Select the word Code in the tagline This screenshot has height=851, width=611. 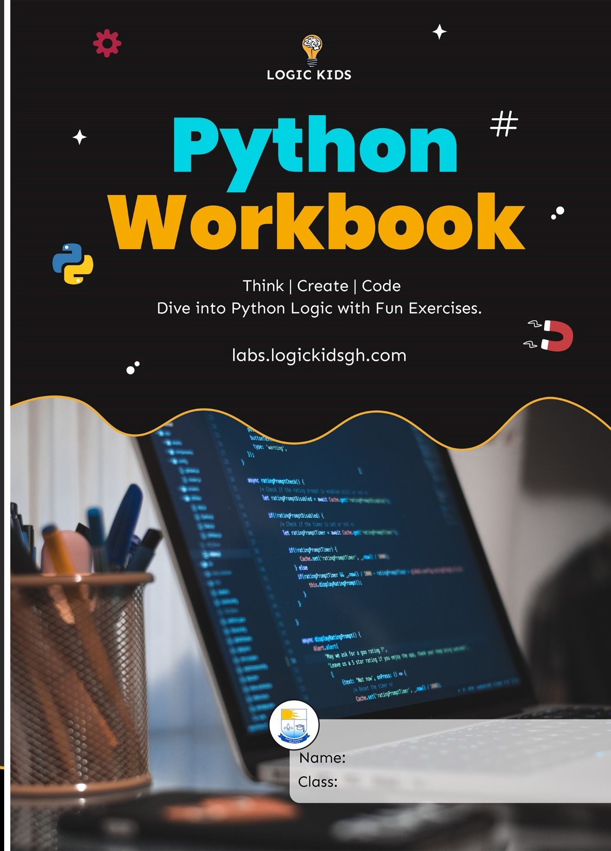[381, 286]
